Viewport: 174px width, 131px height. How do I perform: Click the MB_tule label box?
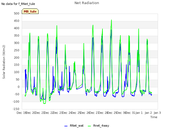point(30,11)
